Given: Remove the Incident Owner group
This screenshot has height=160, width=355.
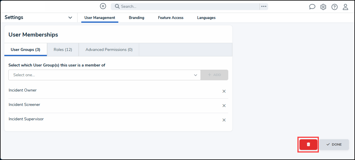Looking at the screenshot, I should 224,91.
